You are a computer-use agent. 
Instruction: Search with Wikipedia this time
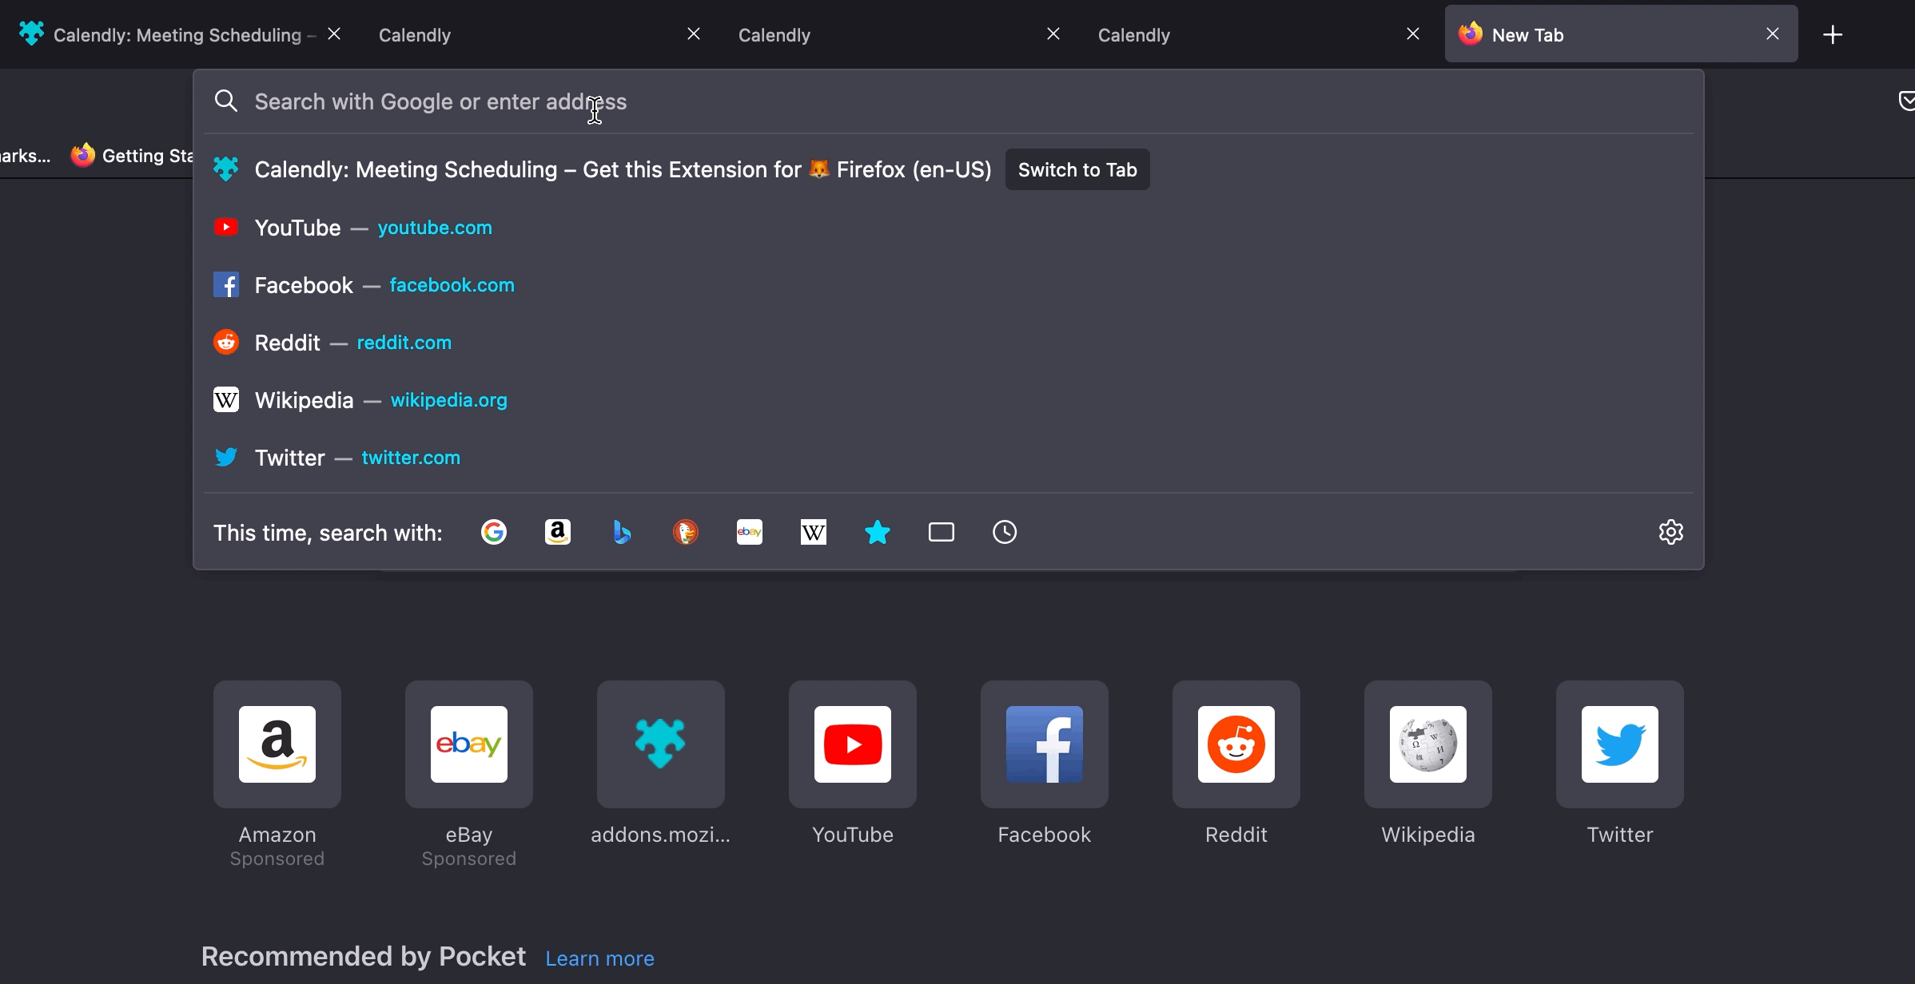(x=814, y=532)
